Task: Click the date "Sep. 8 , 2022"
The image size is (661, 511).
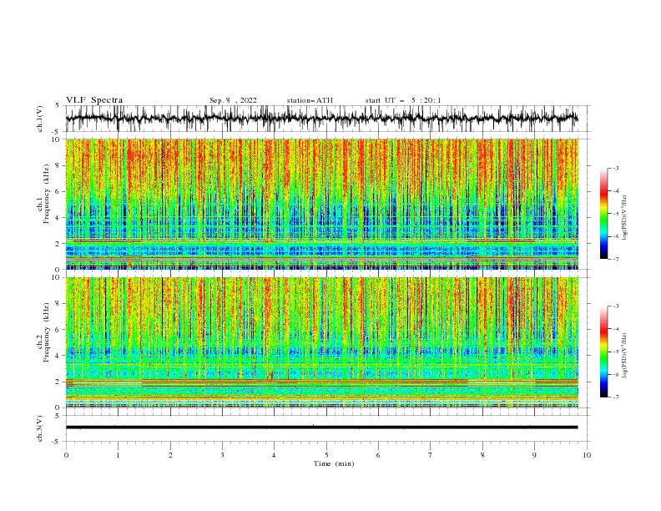Action: [233, 100]
